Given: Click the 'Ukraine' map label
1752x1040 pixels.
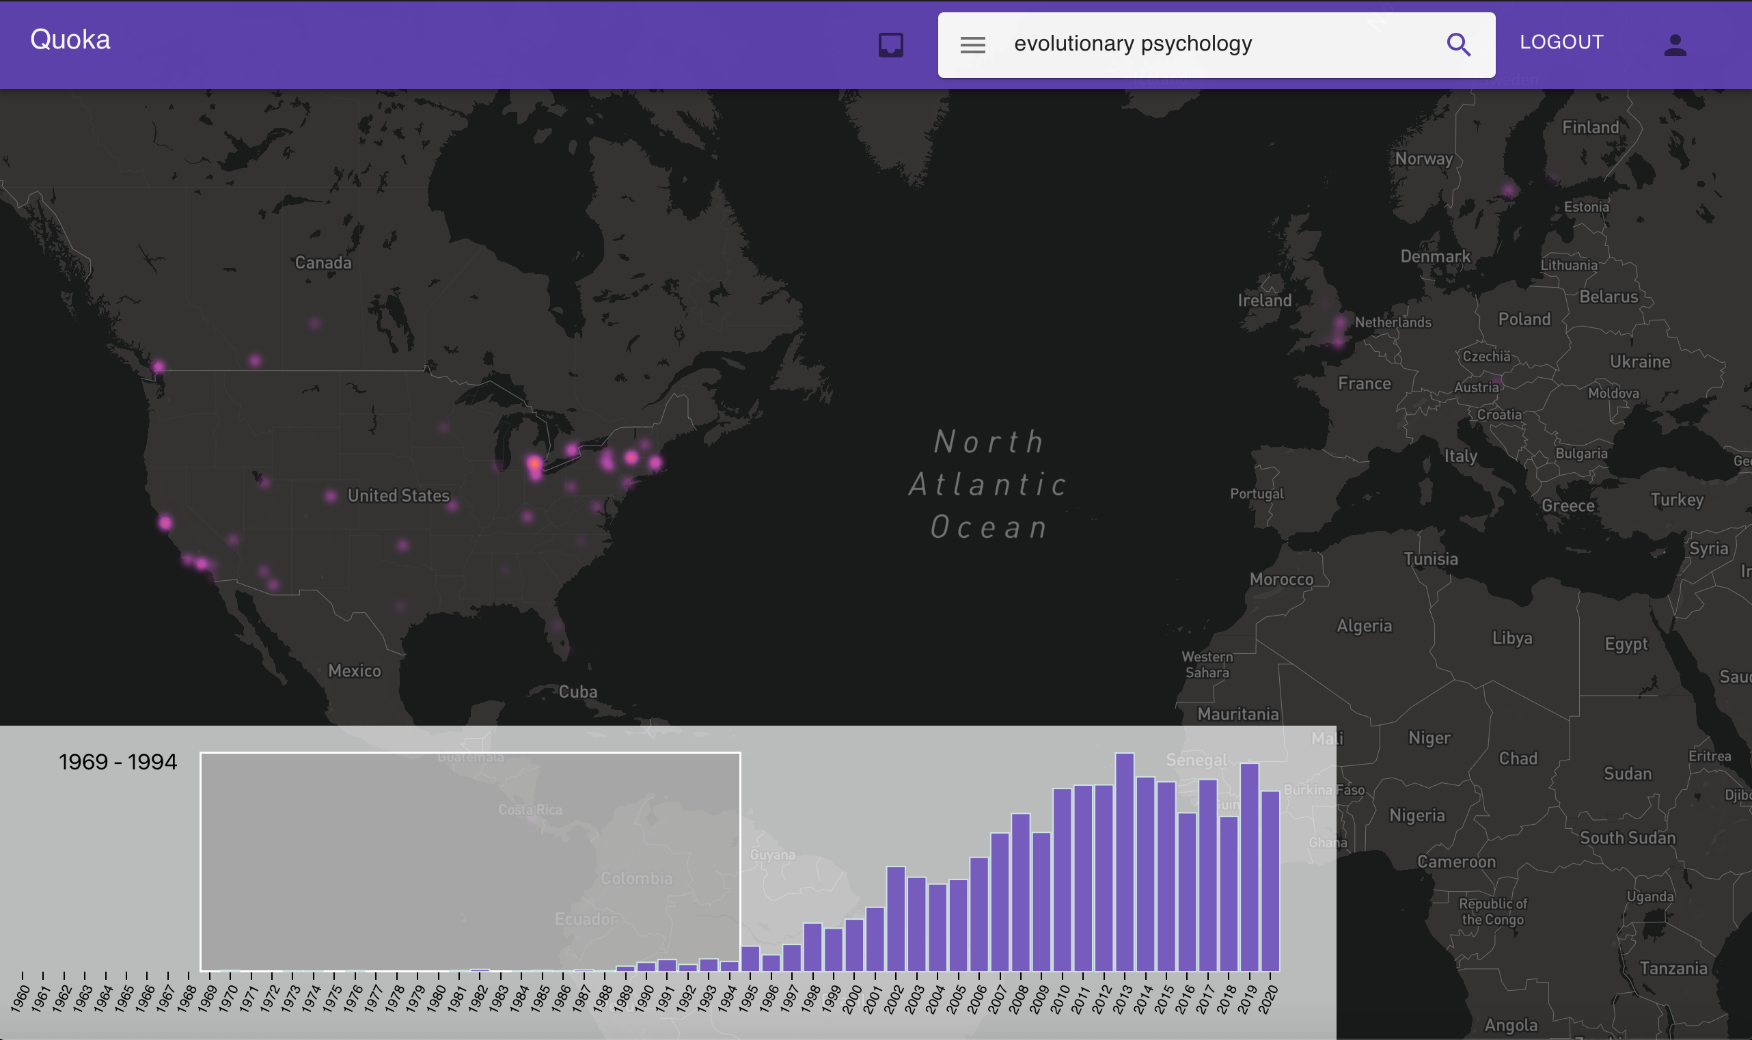Looking at the screenshot, I should point(1640,361).
